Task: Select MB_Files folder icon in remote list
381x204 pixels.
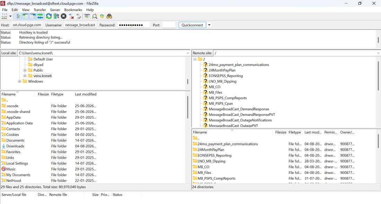Action: click(x=195, y=173)
